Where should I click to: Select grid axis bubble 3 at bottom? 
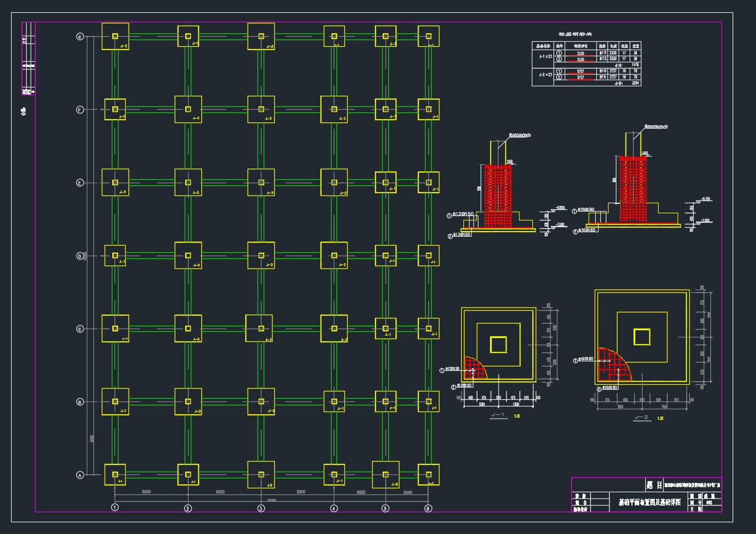261,508
